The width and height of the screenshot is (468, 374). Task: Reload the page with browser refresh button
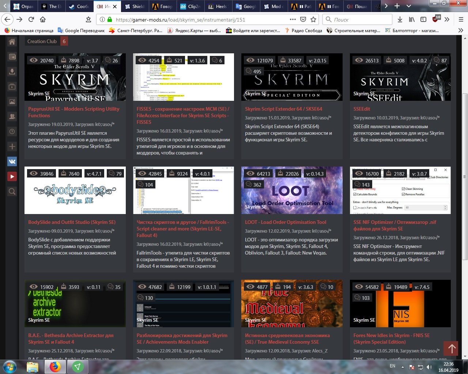31,19
